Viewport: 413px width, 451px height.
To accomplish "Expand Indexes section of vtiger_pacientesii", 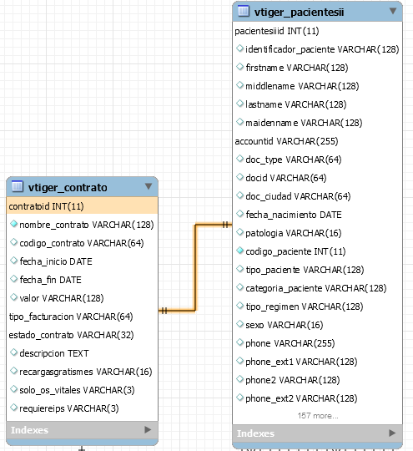I will (x=392, y=433).
